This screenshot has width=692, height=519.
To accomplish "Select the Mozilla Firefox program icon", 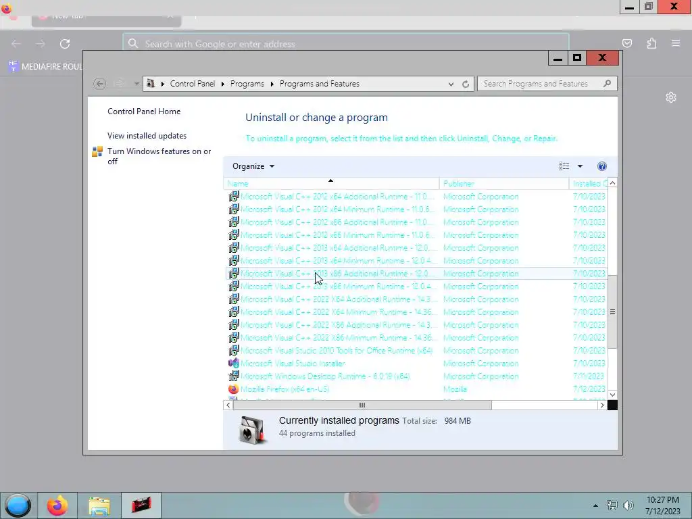I will coord(233,389).
